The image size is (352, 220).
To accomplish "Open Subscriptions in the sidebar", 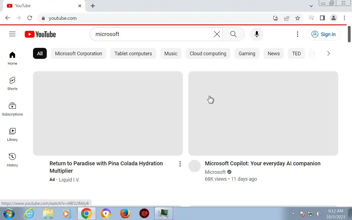I will [12, 109].
